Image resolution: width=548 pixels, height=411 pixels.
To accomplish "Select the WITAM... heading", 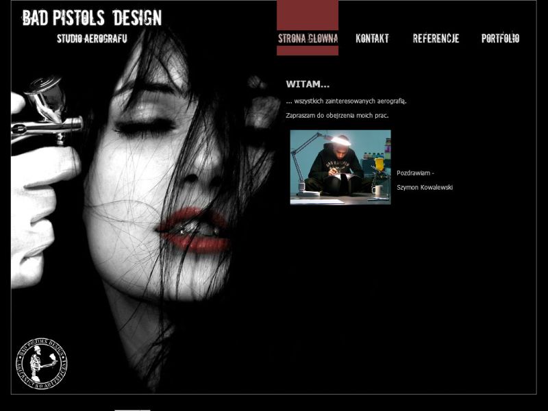I will pyautogui.click(x=308, y=84).
